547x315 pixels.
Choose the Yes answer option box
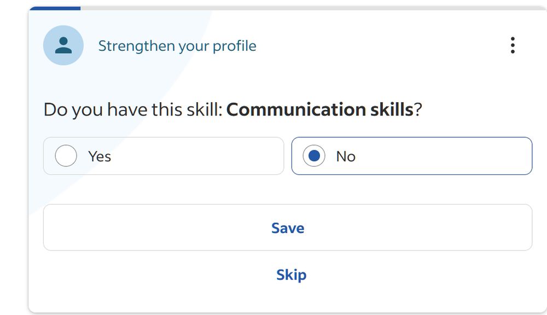tap(164, 156)
